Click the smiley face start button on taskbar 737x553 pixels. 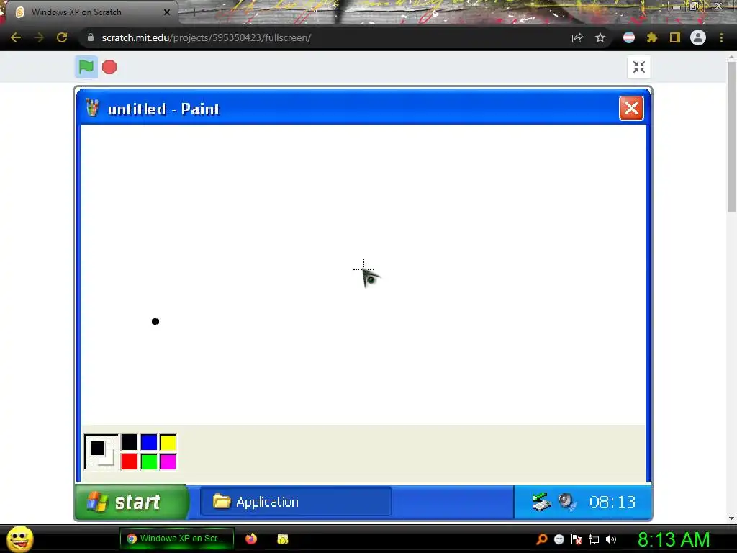[x=19, y=539]
